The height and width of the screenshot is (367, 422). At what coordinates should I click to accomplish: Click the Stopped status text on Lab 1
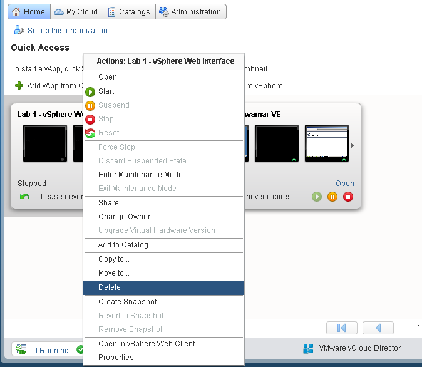[x=32, y=183]
